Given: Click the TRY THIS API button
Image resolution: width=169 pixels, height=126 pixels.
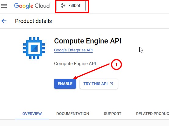Looking at the screenshot, I should click(x=99, y=84).
